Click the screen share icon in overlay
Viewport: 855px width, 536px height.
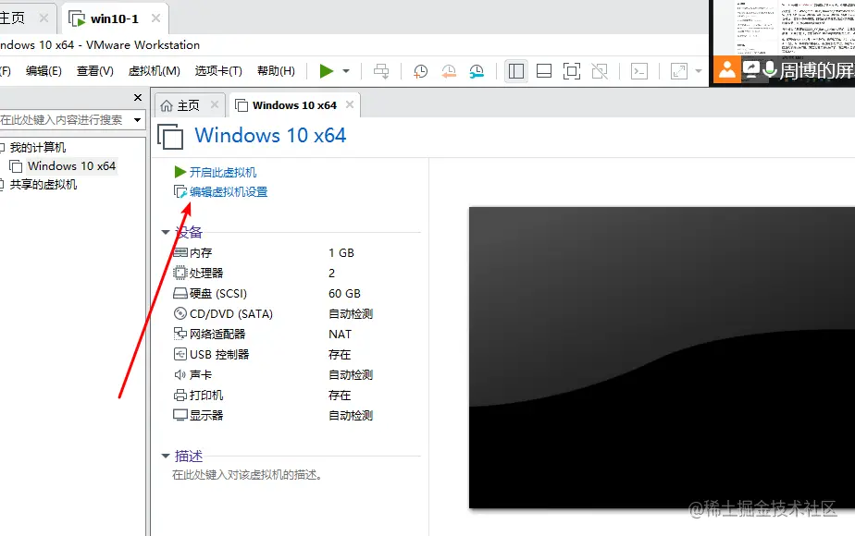pos(750,69)
